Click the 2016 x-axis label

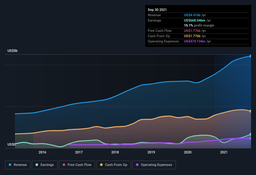42,152
